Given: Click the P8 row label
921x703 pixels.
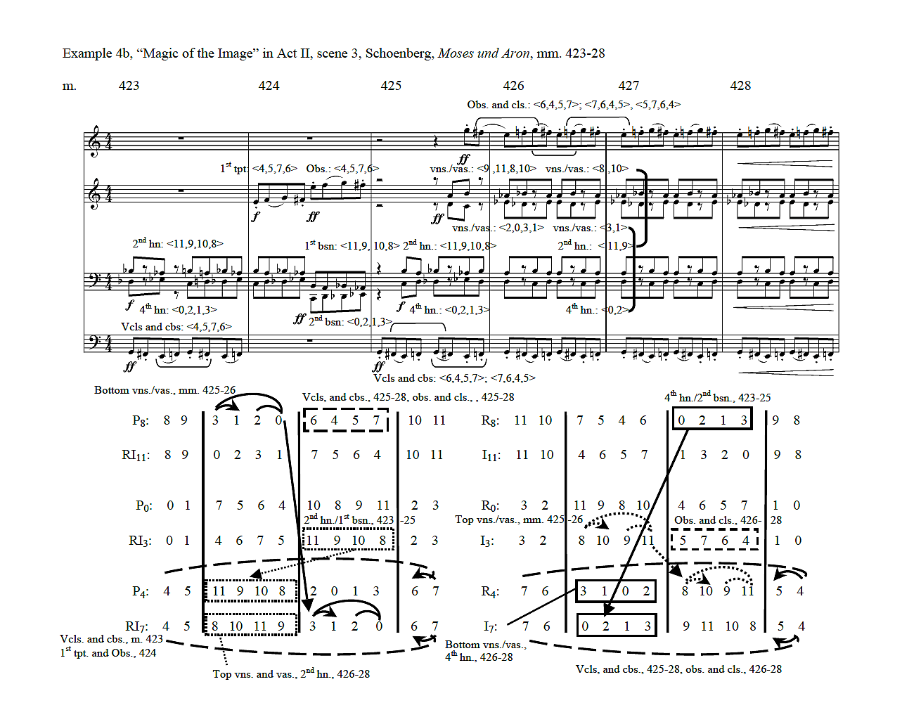Looking at the screenshot, I should click(x=141, y=420).
